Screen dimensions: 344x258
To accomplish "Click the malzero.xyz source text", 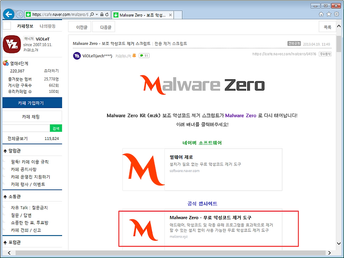I will point(179,236).
